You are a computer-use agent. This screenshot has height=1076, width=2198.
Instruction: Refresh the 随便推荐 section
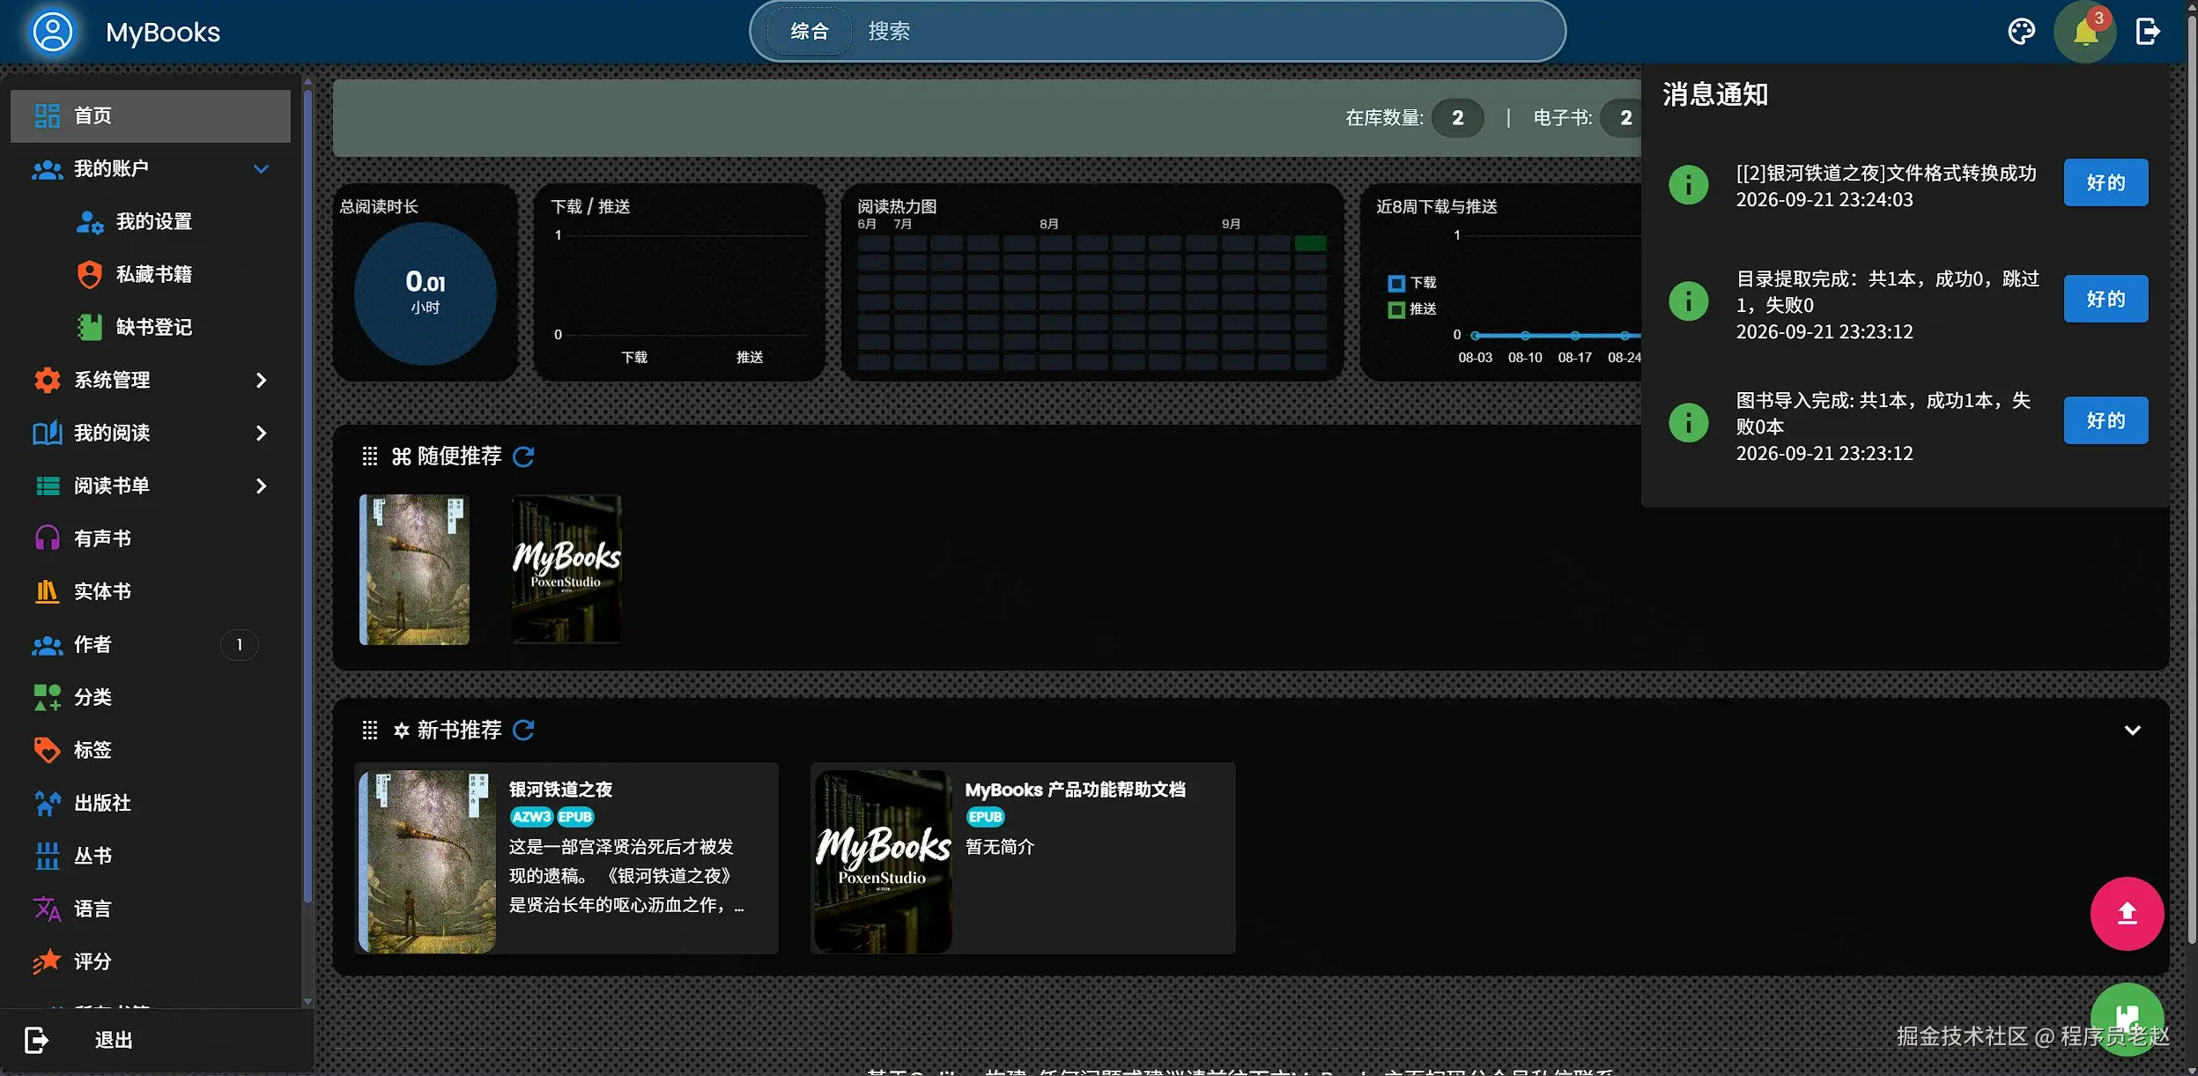[523, 456]
